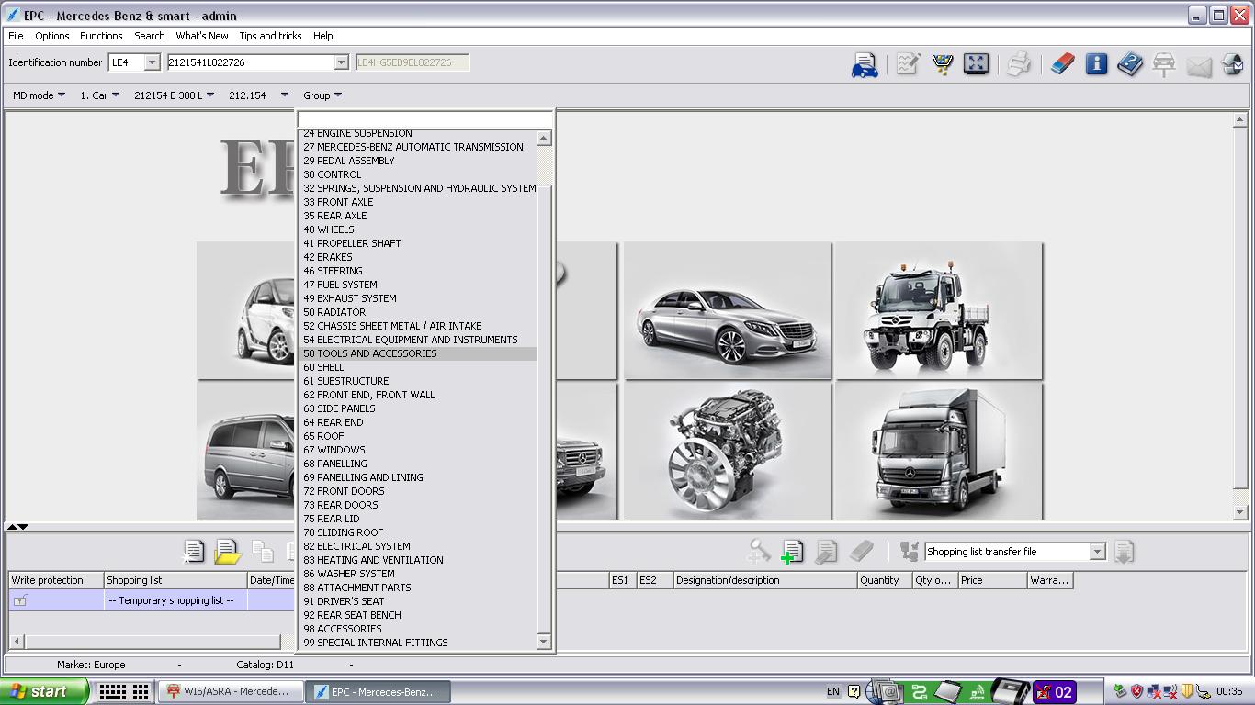Click the transfer network icon beside file dropdown
The image size is (1255, 705).
tap(909, 552)
